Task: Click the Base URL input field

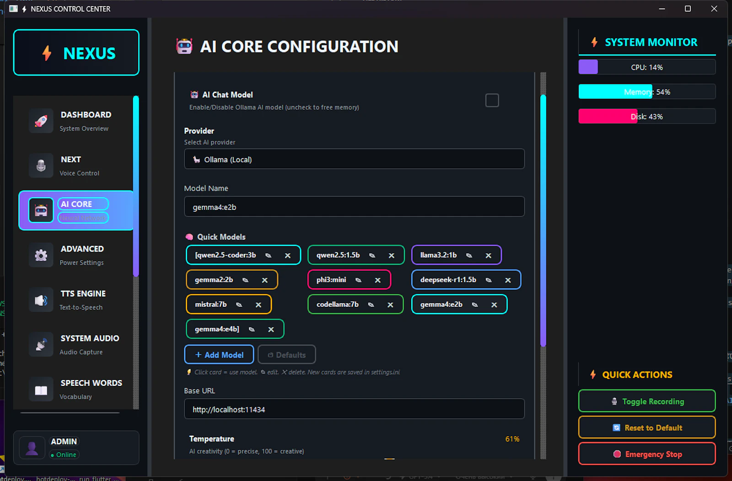Action: (x=354, y=409)
